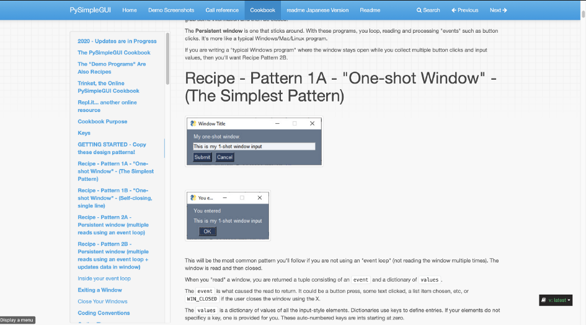Click the 'Display a menu' status tooltip
Viewport: 586px width, 325px height.
click(17, 320)
